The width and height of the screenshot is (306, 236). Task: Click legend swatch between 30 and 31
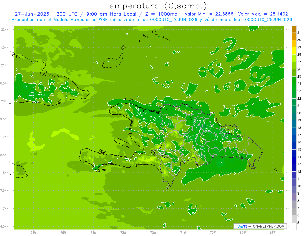click(x=294, y=36)
